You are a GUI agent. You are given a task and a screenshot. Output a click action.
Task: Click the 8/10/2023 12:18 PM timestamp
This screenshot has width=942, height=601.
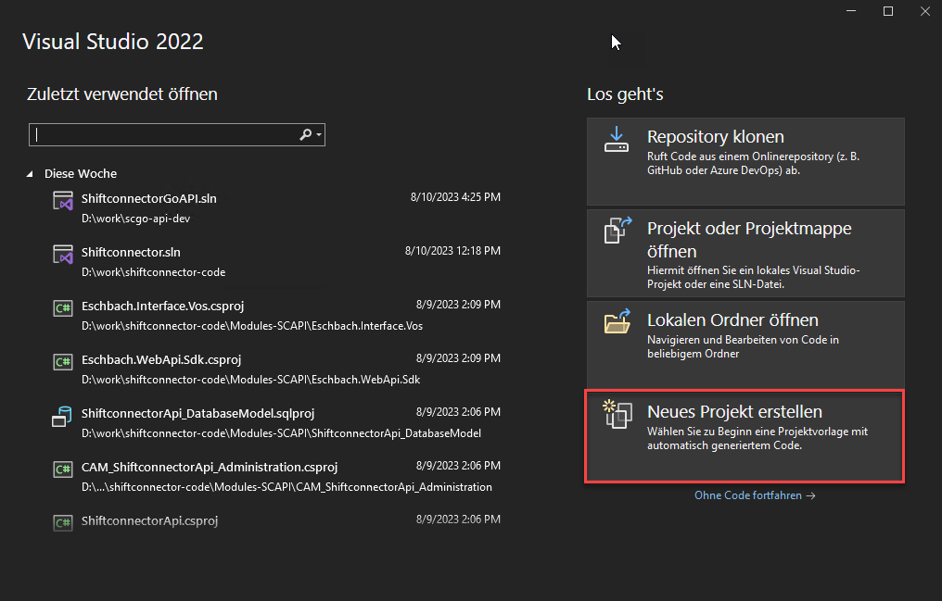(x=453, y=251)
